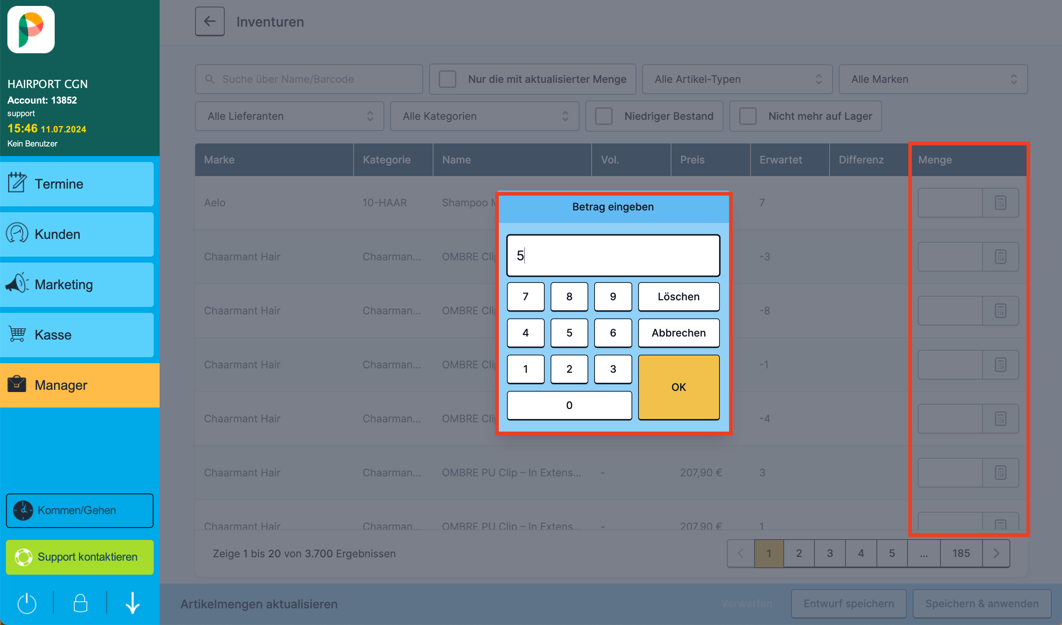This screenshot has height=625, width=1062.
Task: Expand the Alle Artikel-Typen dropdown
Action: point(737,79)
